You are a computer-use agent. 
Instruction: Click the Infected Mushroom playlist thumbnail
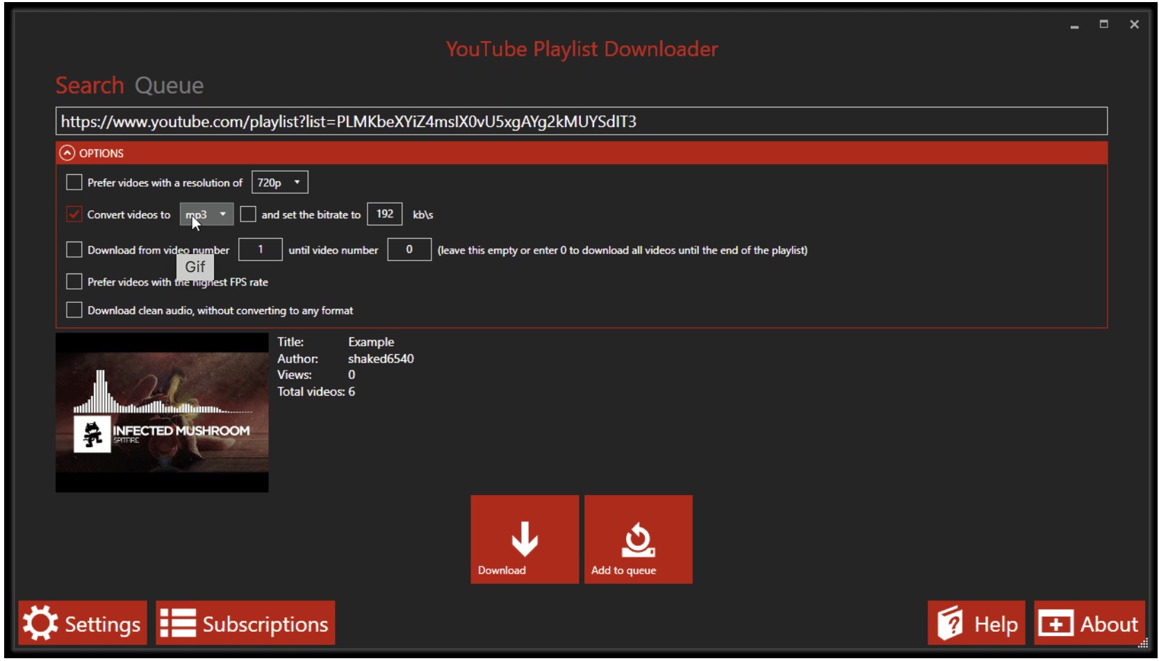tap(162, 412)
